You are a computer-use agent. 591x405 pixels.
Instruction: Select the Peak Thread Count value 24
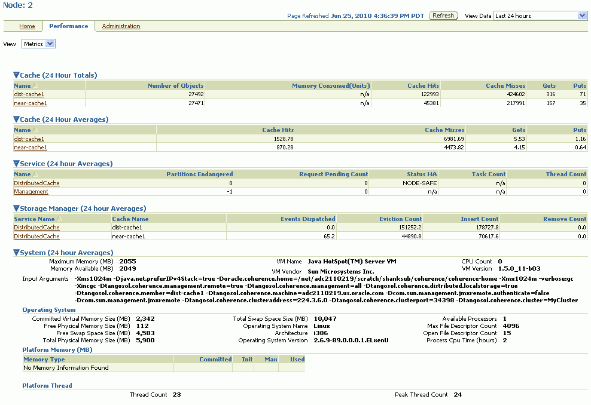pos(458,394)
